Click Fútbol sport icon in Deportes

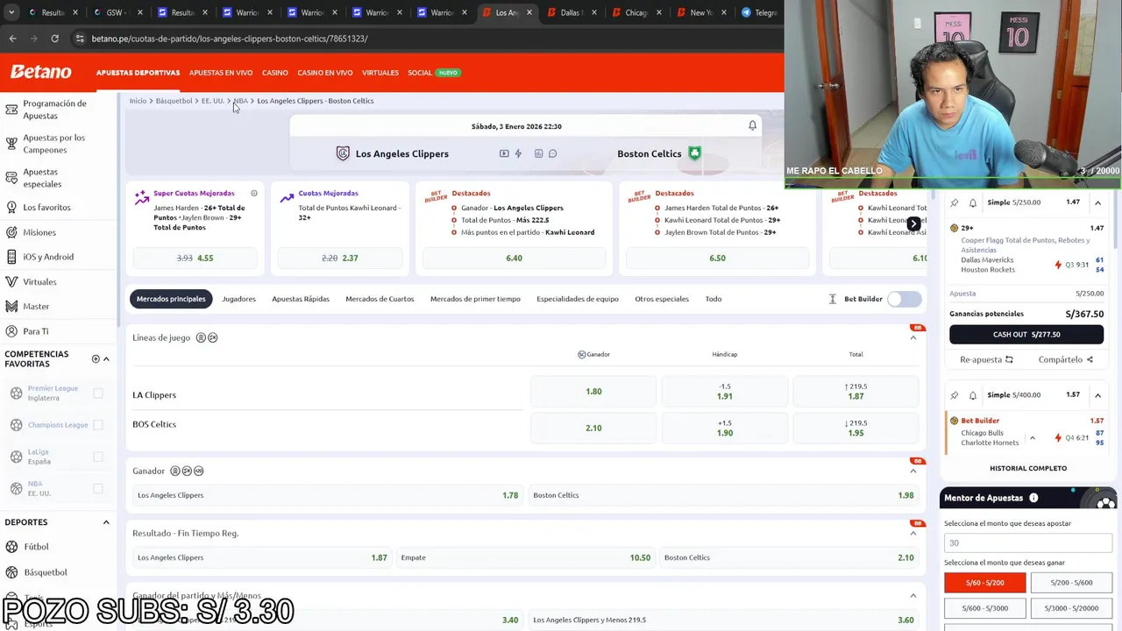point(11,547)
